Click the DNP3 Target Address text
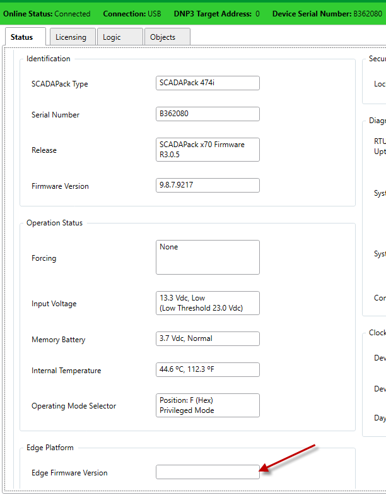This screenshot has width=386, height=495. click(217, 14)
